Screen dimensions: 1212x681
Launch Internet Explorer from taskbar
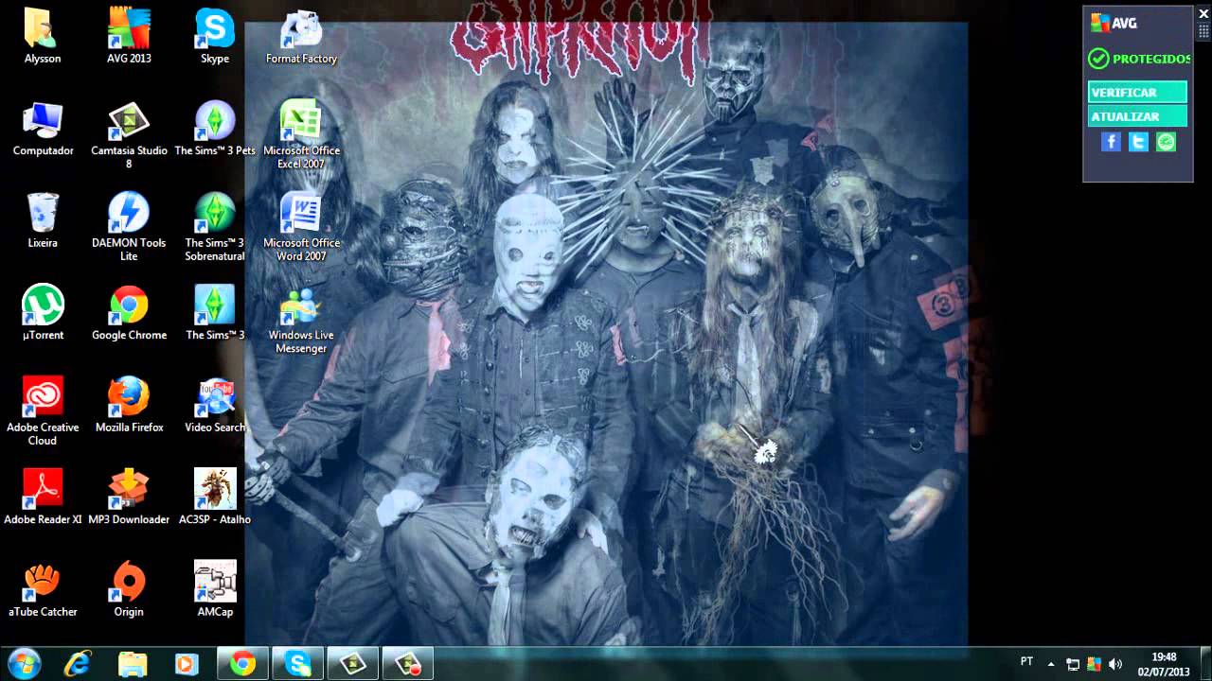pyautogui.click(x=78, y=664)
